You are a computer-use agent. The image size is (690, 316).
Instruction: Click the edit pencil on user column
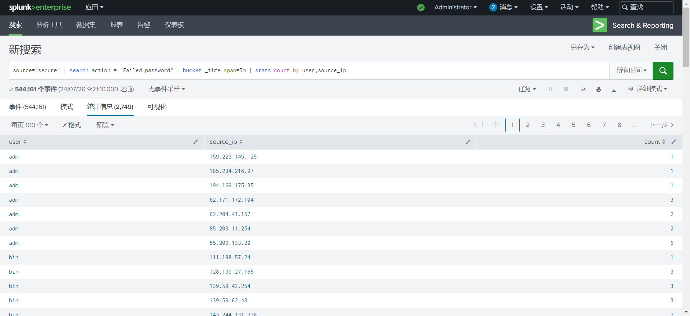[x=195, y=142]
